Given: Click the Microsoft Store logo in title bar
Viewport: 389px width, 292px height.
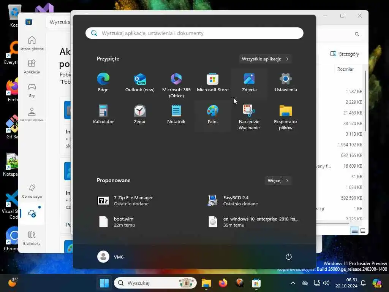Looking at the screenshot, I should tap(28, 22).
